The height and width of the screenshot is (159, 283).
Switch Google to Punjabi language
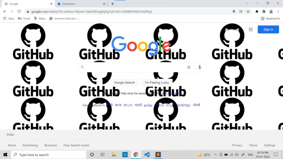[x=196, y=105]
